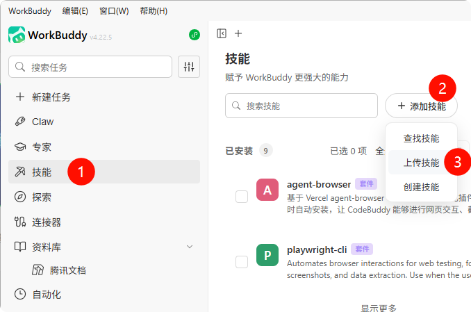Click the agent-browser red A avatar
The height and width of the screenshot is (312, 471).
tap(267, 190)
